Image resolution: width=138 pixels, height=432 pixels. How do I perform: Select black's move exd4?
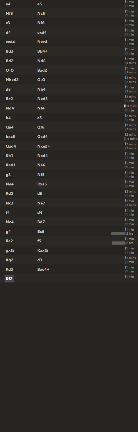[x=42, y=32]
